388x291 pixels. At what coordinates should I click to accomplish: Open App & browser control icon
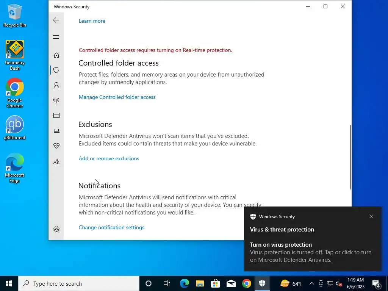(x=56, y=115)
